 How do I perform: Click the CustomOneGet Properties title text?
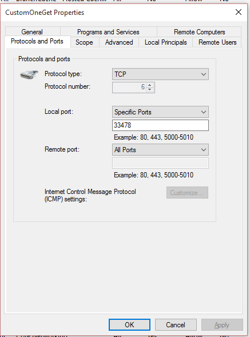[x=45, y=13]
